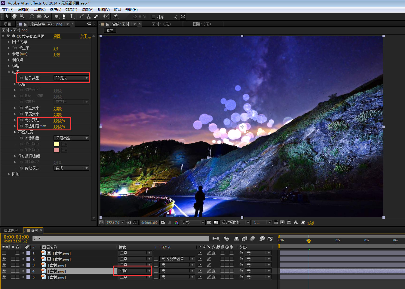Select the Selection arrow tool
This screenshot has width=405, height=289.
tap(7, 16)
